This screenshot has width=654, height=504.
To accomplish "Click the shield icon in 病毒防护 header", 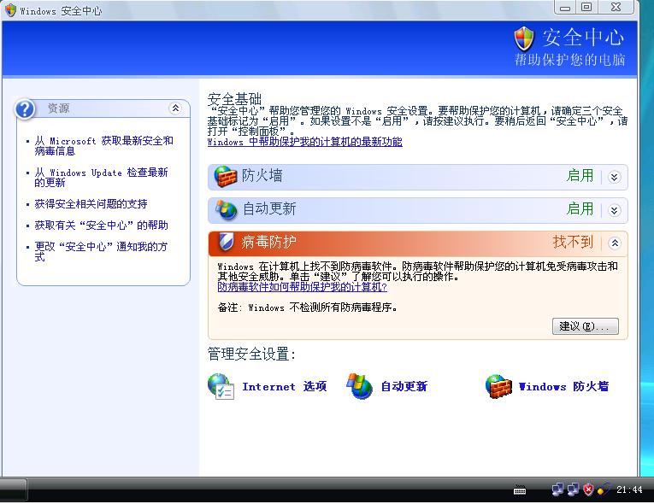I will 226,242.
